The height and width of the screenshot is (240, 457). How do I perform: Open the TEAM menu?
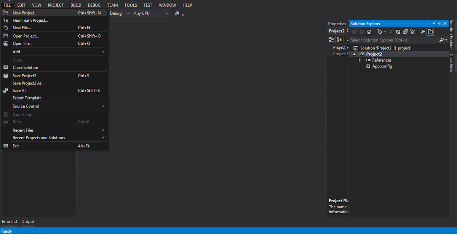[112, 5]
